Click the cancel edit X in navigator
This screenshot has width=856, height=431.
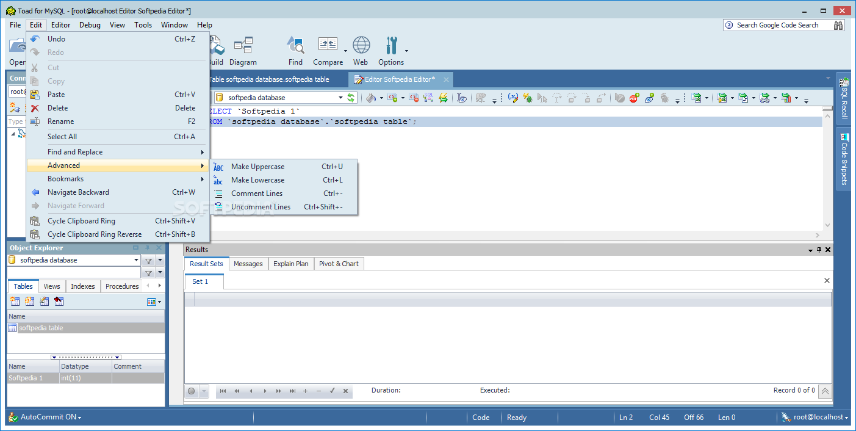[345, 391]
